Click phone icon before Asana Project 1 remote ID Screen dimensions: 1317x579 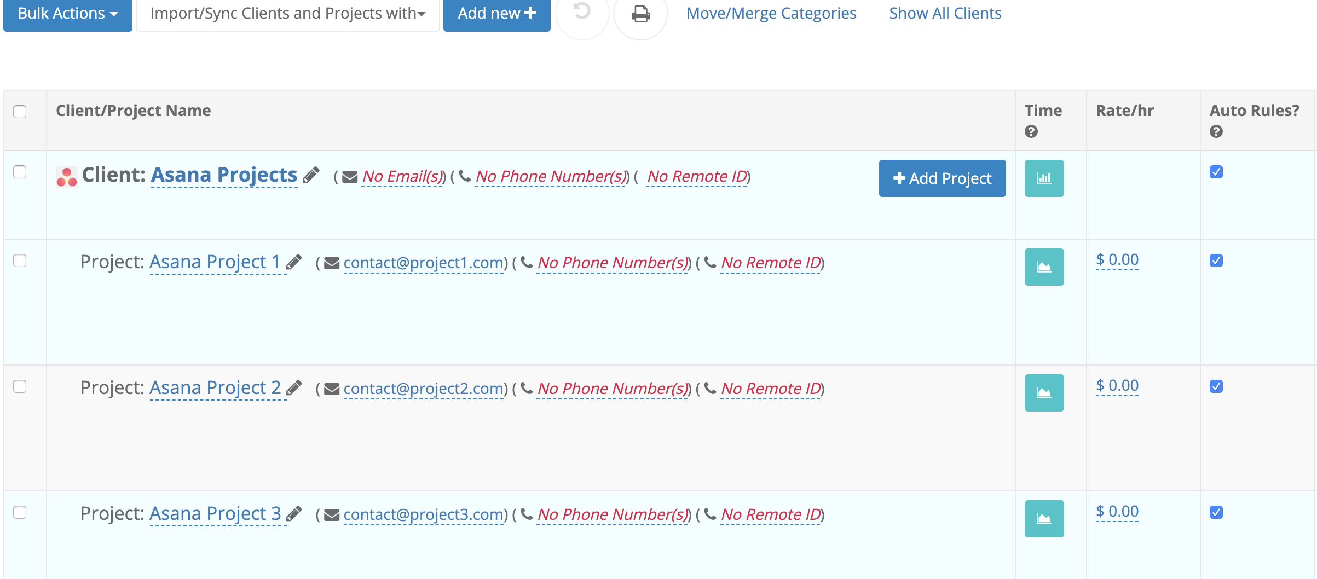tap(710, 263)
